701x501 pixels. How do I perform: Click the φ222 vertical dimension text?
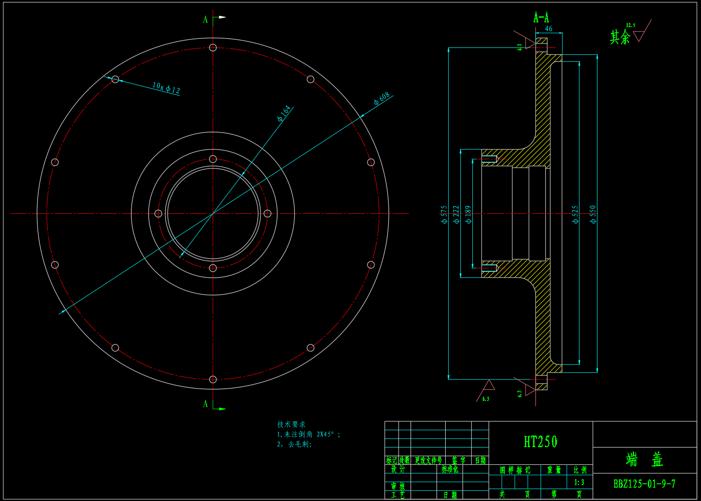tap(456, 214)
